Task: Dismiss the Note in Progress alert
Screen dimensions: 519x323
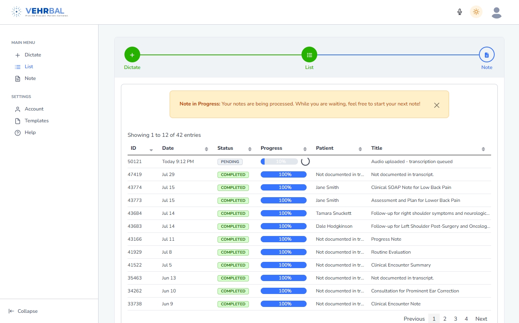Action: (x=437, y=105)
